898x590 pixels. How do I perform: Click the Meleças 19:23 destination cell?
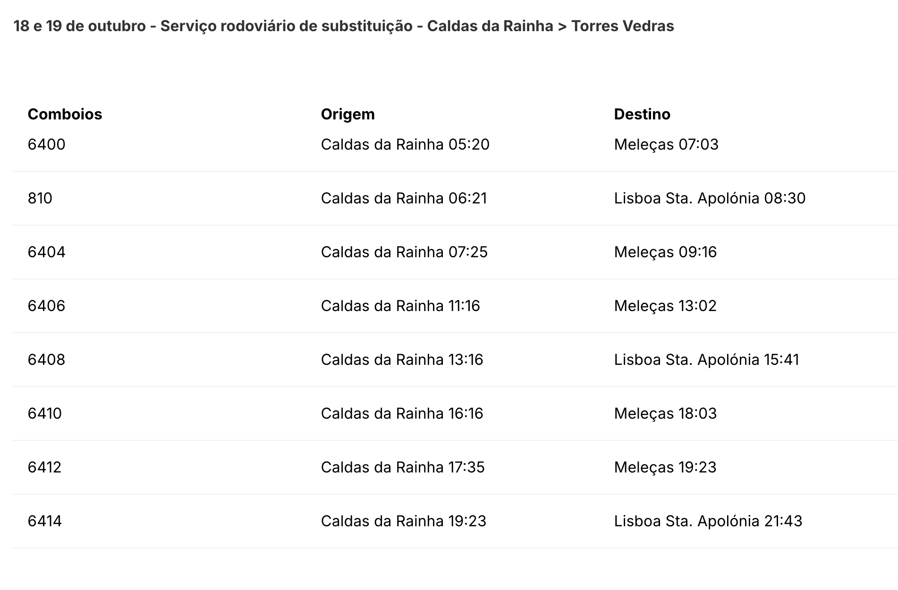(665, 467)
